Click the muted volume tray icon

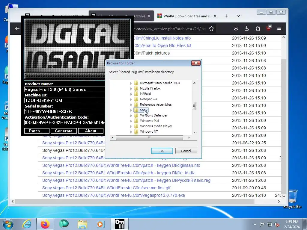tap(277, 225)
